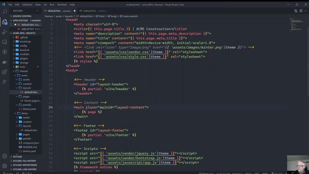Click the webcam video thumbnail
This screenshot has width=309, height=174.
298,164
